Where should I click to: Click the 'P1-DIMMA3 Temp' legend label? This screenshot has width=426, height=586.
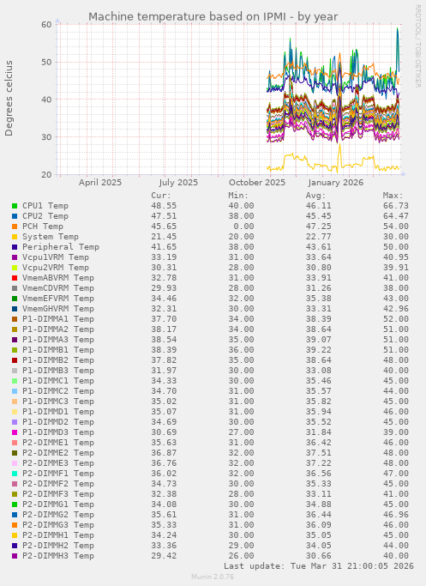(x=58, y=340)
